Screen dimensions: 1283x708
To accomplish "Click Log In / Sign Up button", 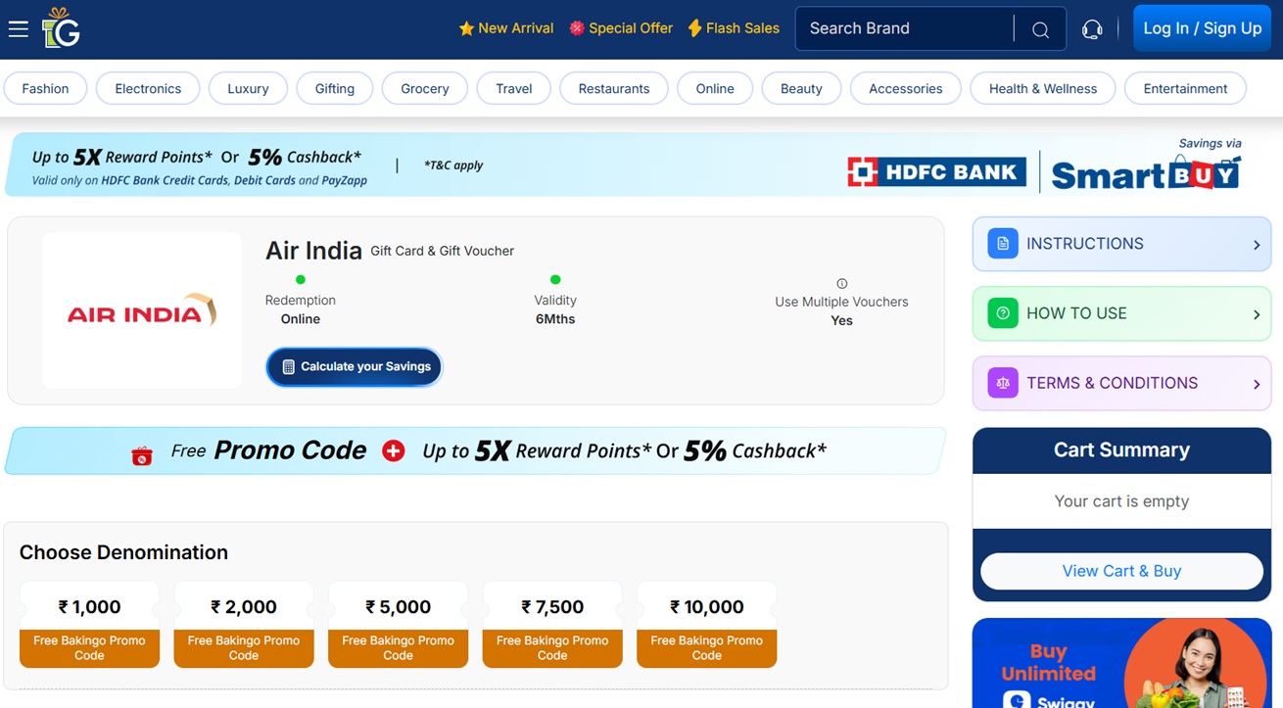I will pyautogui.click(x=1203, y=28).
